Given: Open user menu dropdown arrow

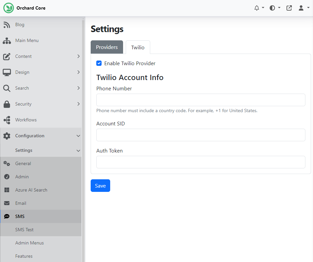Looking at the screenshot, I should (308, 8).
